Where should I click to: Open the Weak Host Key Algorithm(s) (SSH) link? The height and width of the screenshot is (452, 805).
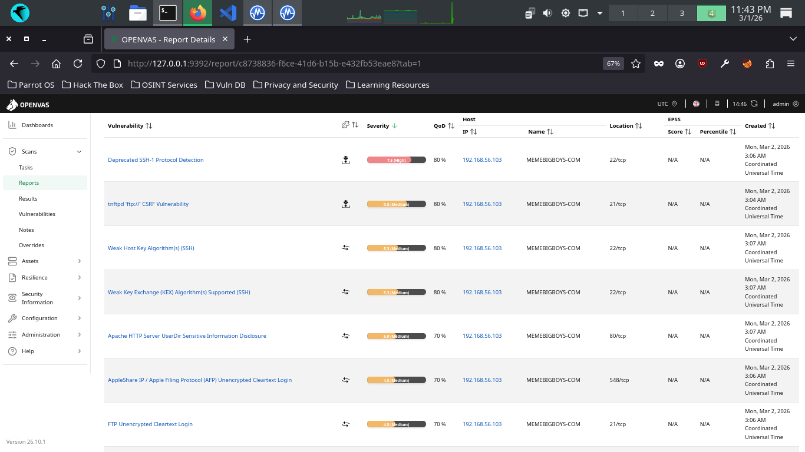pos(151,248)
